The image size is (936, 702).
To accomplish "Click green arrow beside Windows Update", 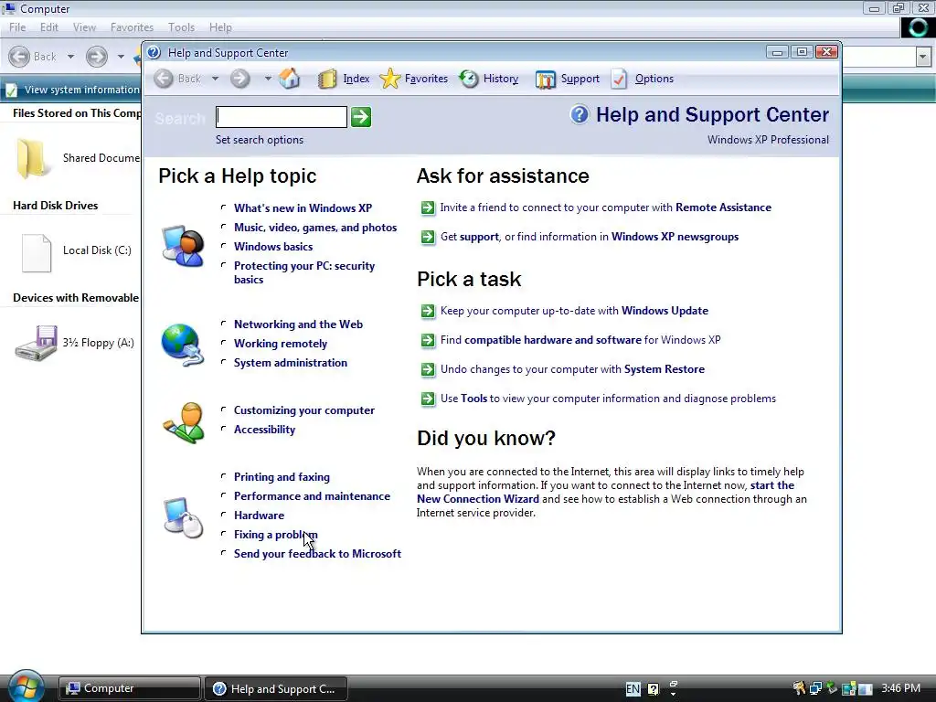I will click(428, 311).
